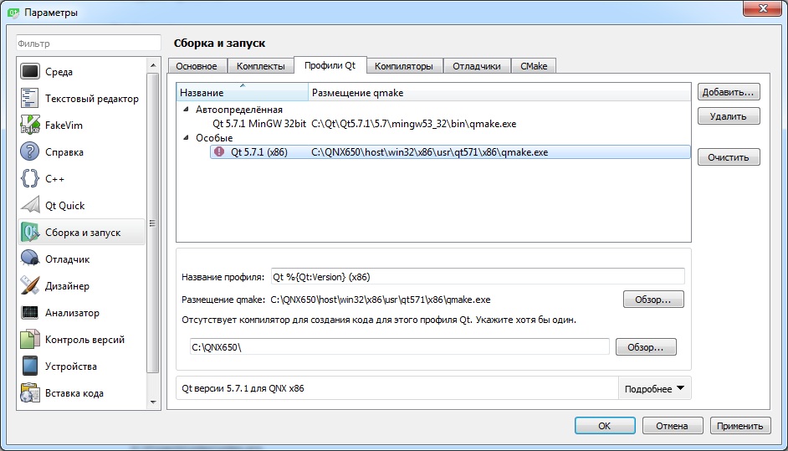Select the Текстовый редактор icon

[x=29, y=98]
